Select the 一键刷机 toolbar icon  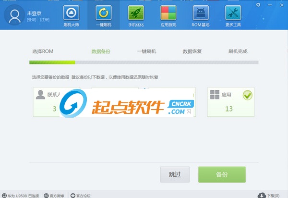pos(104,12)
